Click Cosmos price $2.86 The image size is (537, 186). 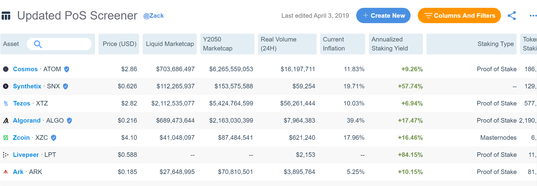click(129, 69)
